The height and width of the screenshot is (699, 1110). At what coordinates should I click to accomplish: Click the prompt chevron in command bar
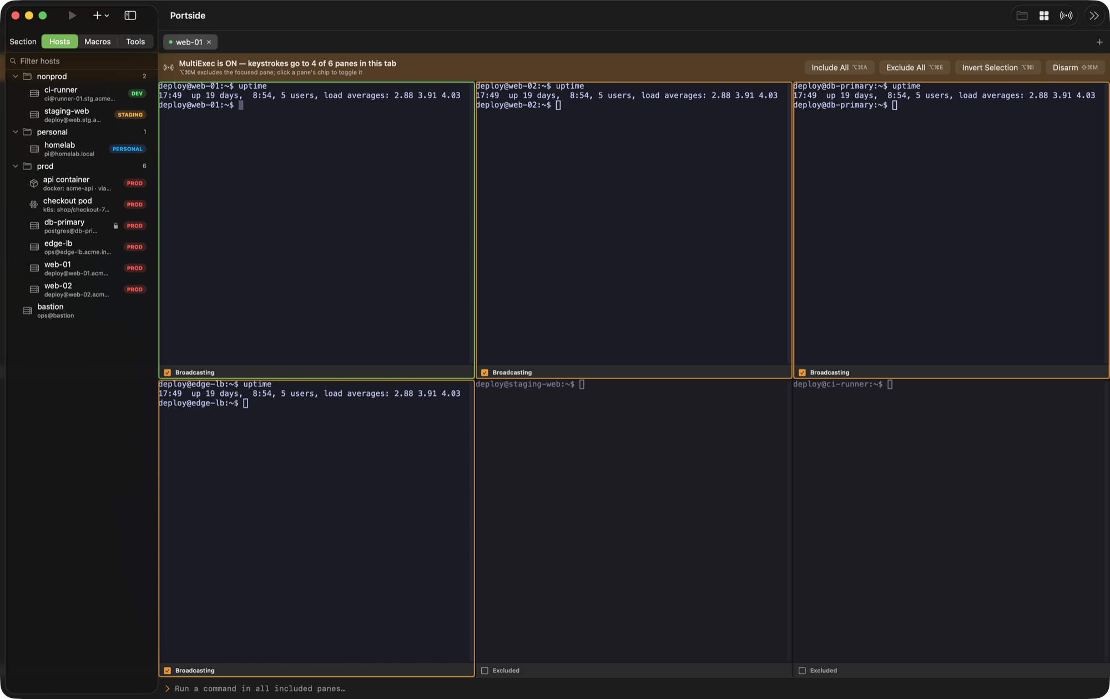[x=167, y=688]
